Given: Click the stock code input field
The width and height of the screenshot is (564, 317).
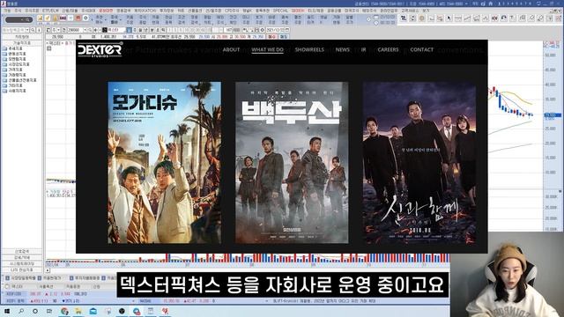Looking at the screenshot, I should pos(75,30).
